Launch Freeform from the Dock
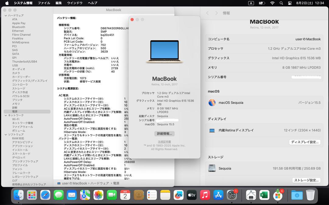 click(178, 195)
